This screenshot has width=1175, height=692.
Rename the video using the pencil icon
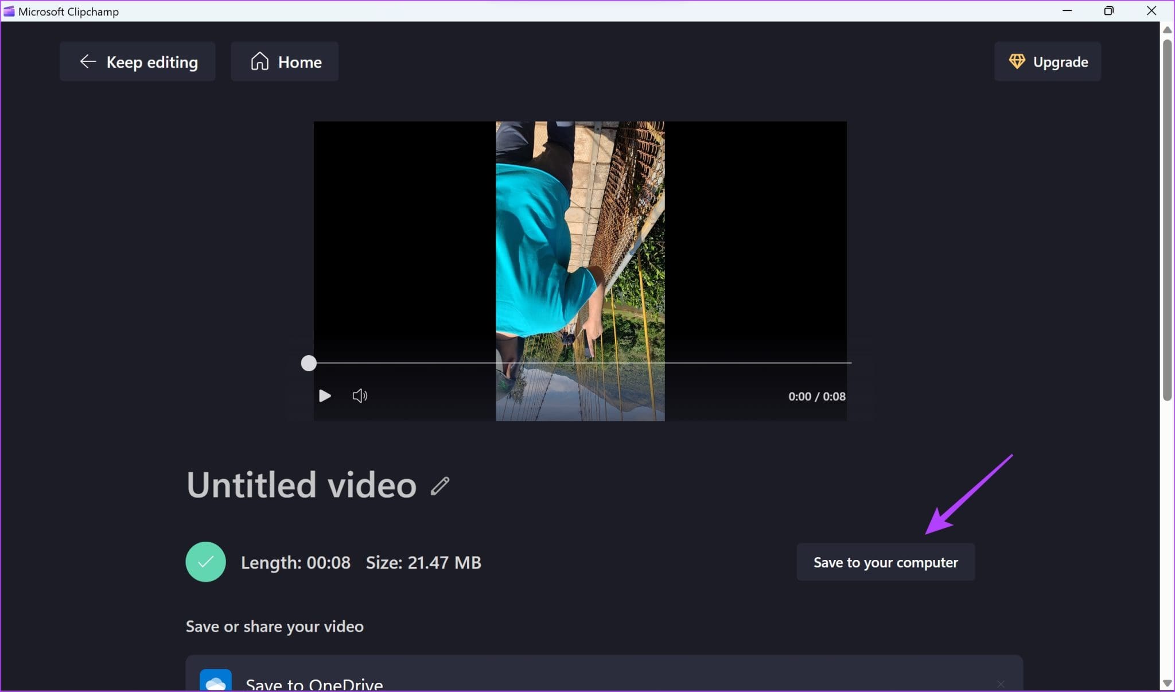439,486
